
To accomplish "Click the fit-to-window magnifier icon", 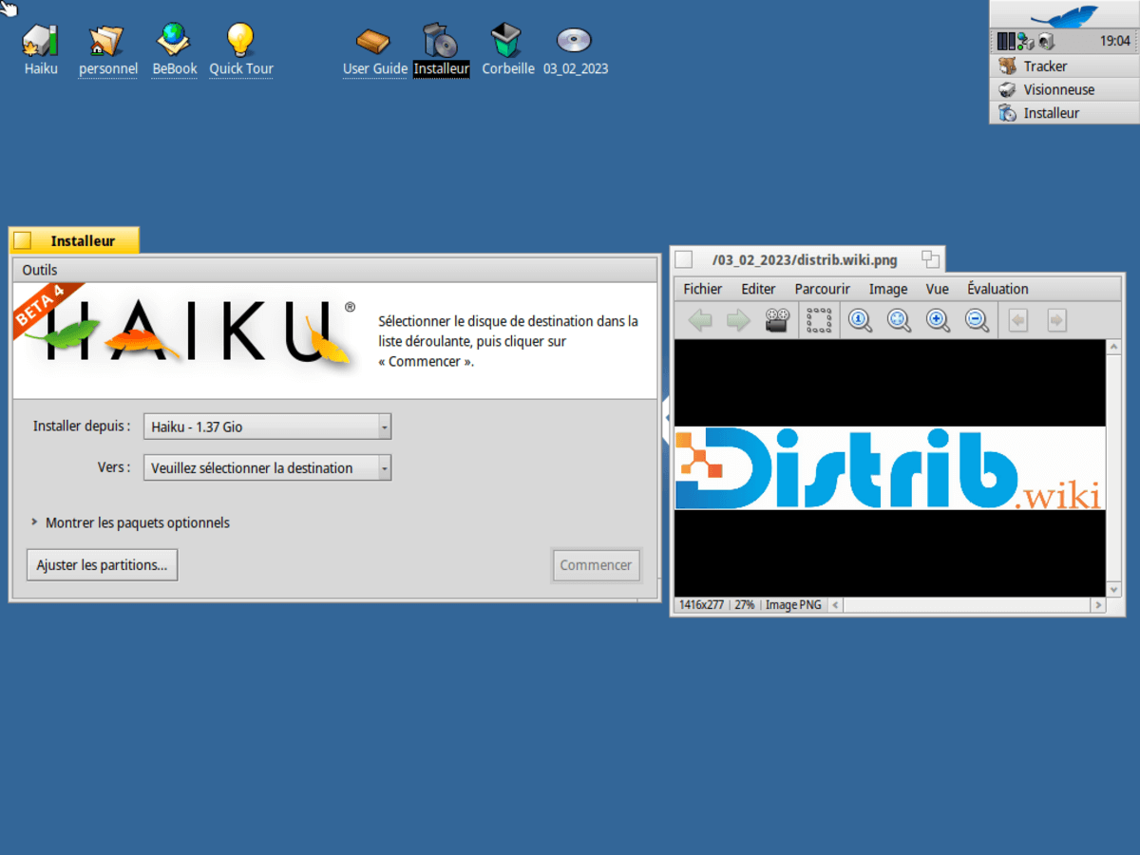I will coord(899,320).
